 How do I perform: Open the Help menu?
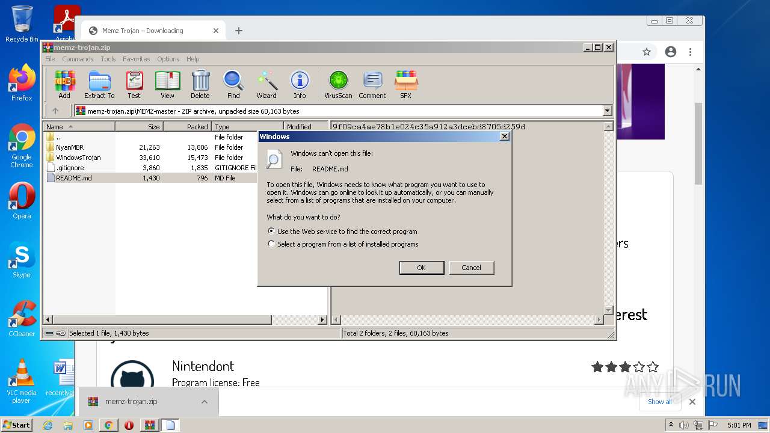(193, 59)
